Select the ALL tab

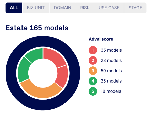14,8
